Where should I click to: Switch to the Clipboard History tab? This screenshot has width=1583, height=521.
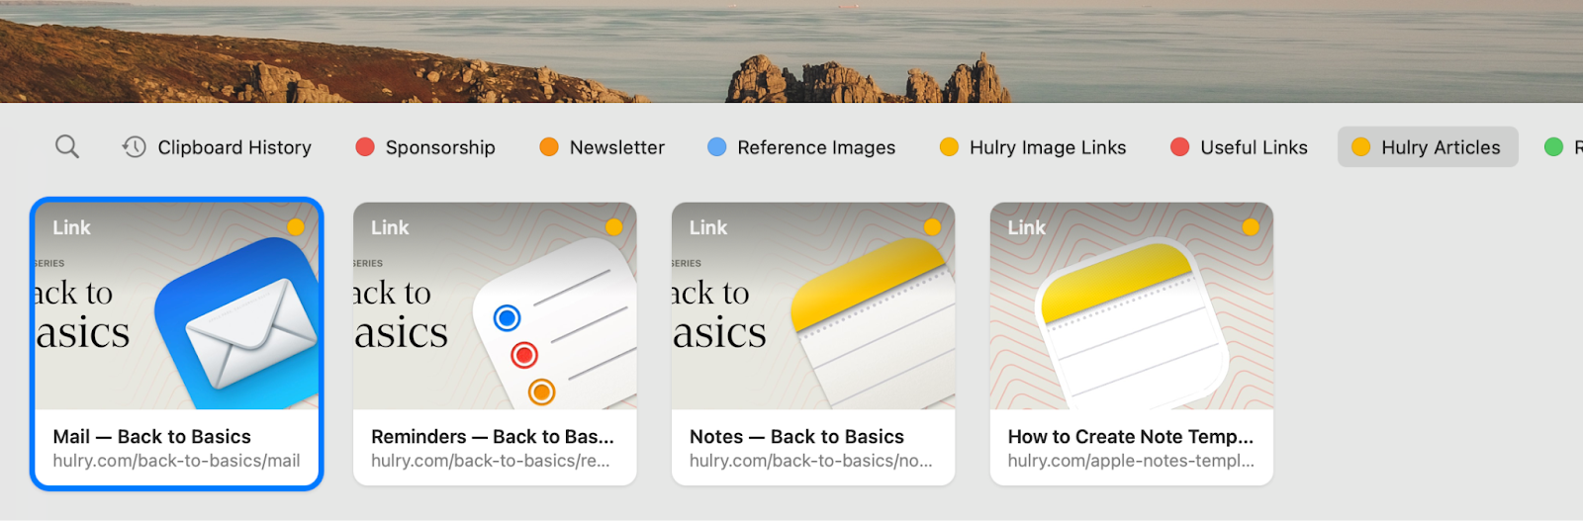217,147
